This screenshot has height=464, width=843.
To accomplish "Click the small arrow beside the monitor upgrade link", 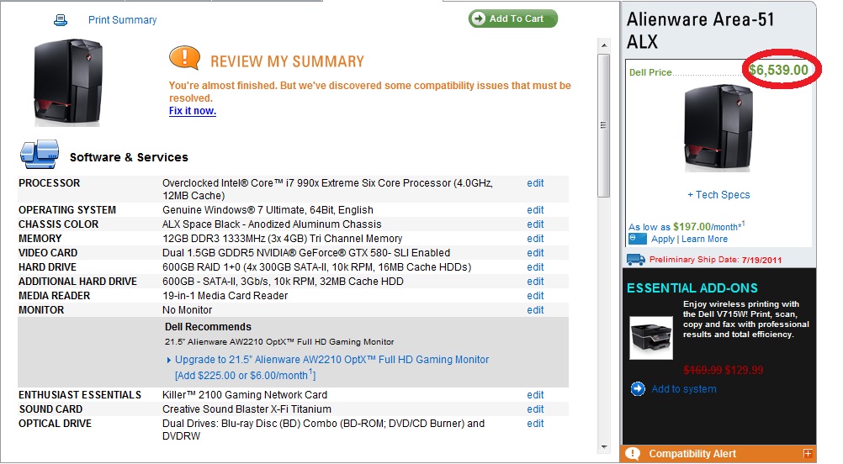I will tap(169, 360).
